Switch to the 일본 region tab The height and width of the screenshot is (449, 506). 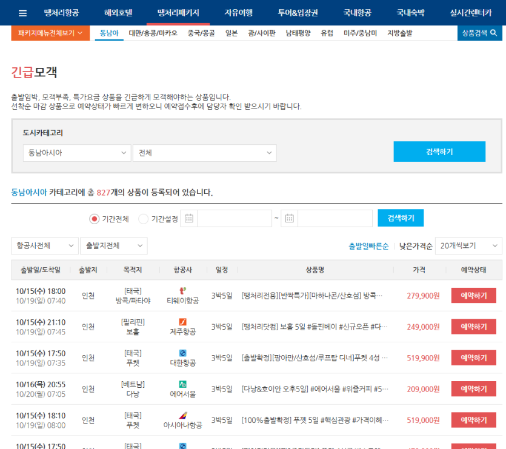click(x=231, y=33)
